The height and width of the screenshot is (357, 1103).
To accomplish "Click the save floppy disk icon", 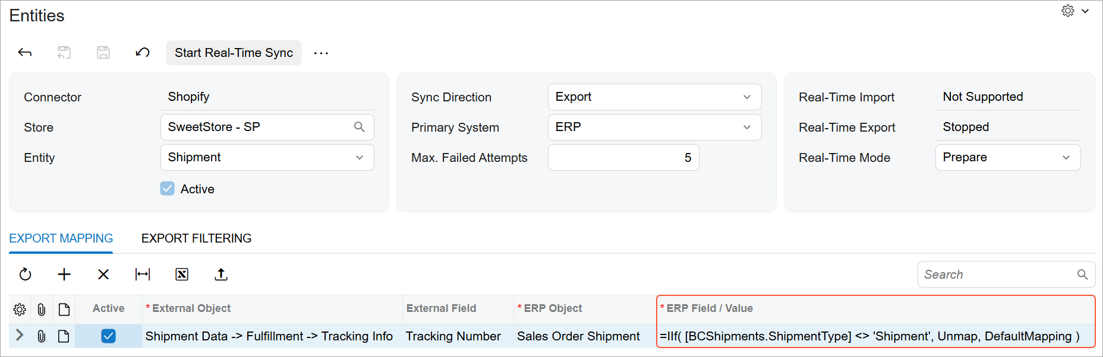I will 103,53.
